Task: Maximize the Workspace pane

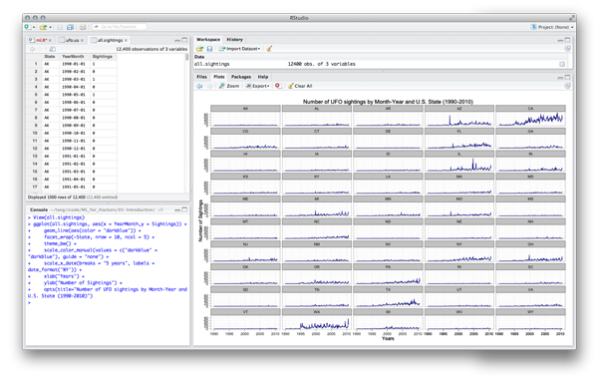Action: pos(567,40)
